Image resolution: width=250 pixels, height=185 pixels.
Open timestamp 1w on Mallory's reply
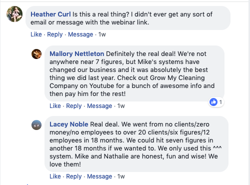coord(121,106)
